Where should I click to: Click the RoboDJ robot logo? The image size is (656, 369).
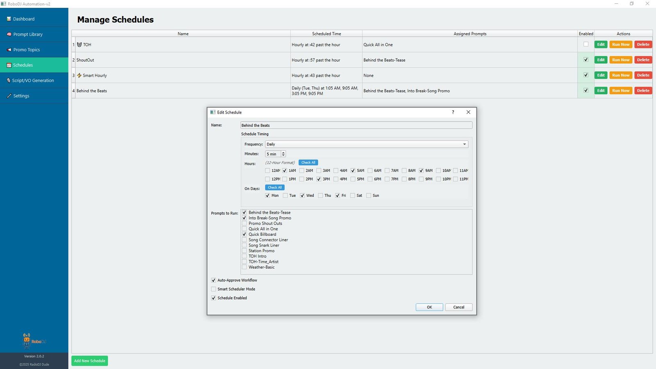coord(27,340)
